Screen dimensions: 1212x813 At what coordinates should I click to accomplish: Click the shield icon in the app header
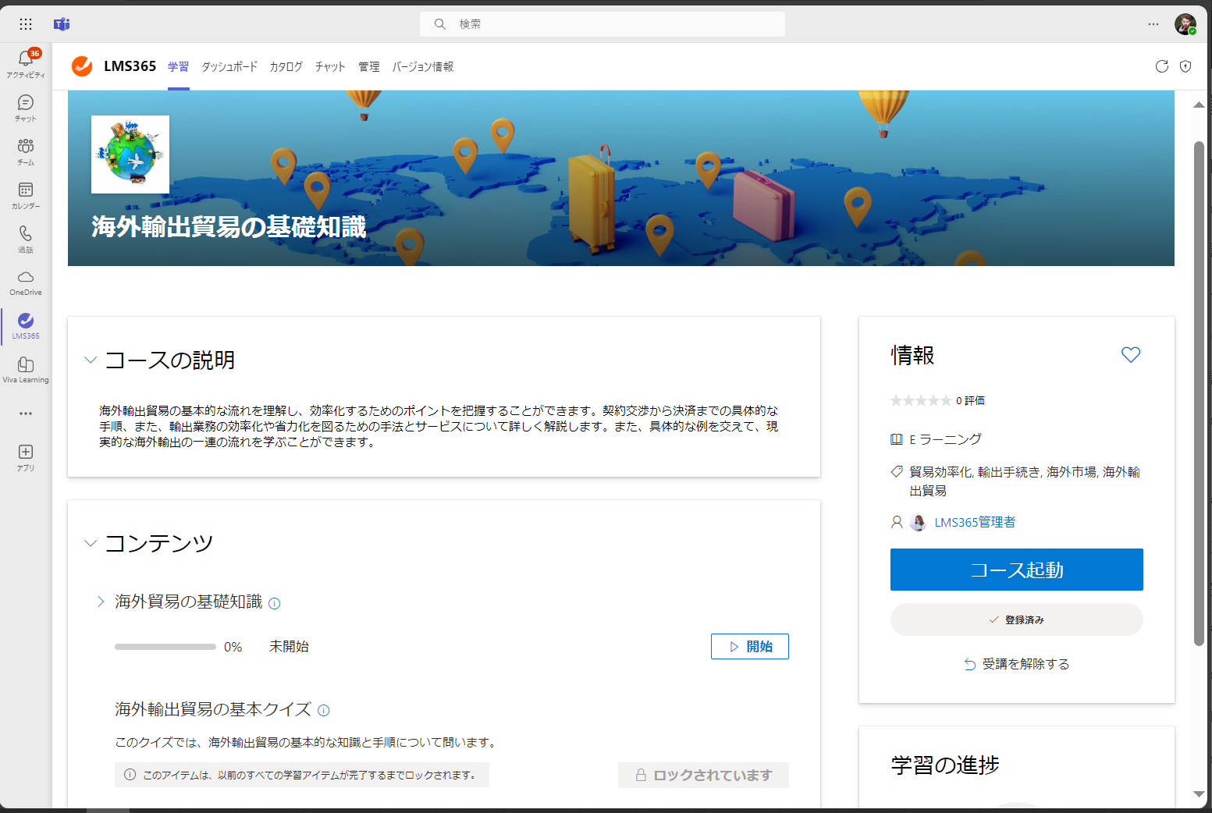click(x=1185, y=66)
